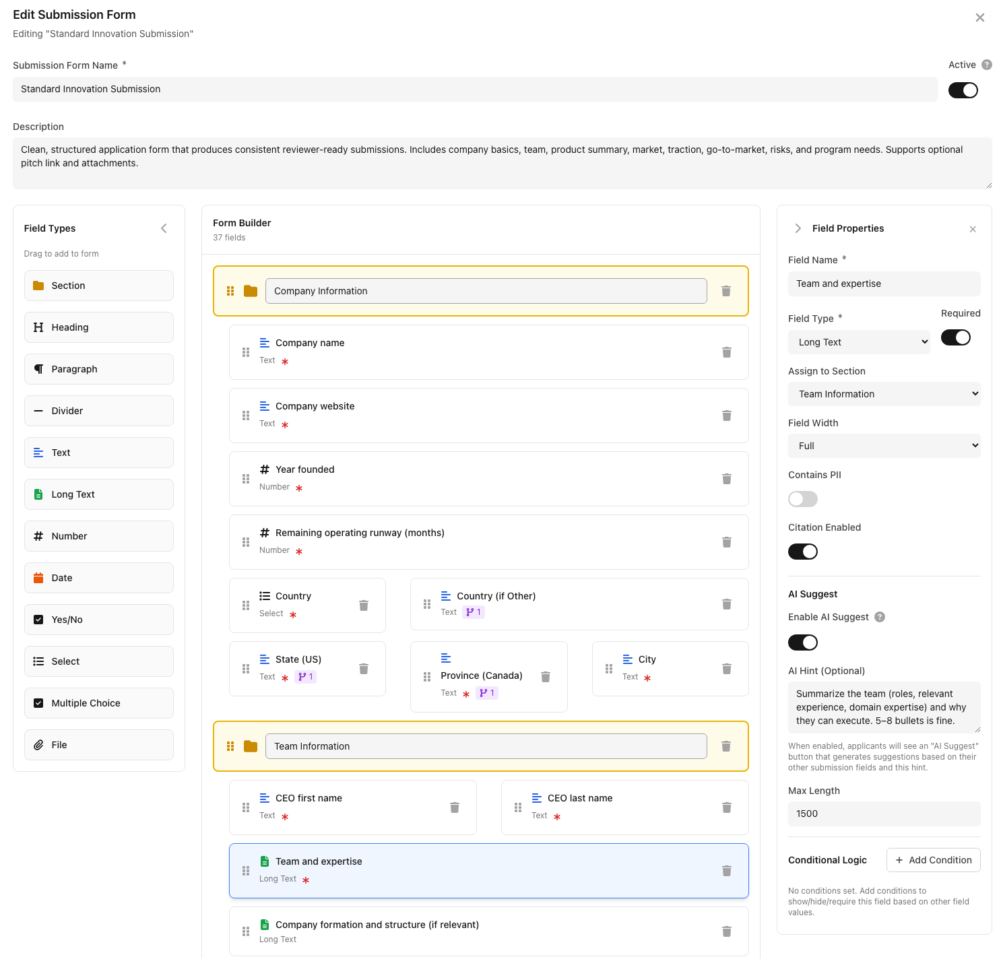Select the Section field type
The image size is (1001, 959).
(98, 285)
